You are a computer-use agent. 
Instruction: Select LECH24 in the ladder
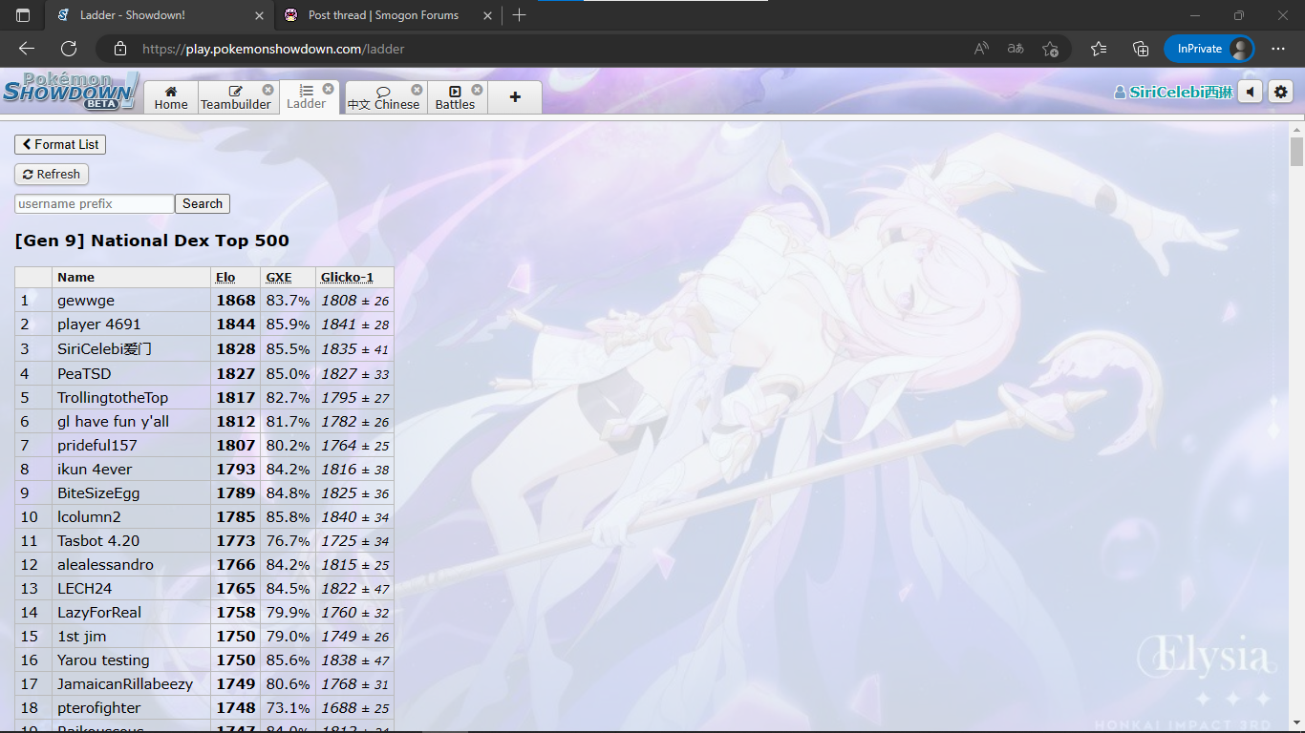(x=84, y=588)
